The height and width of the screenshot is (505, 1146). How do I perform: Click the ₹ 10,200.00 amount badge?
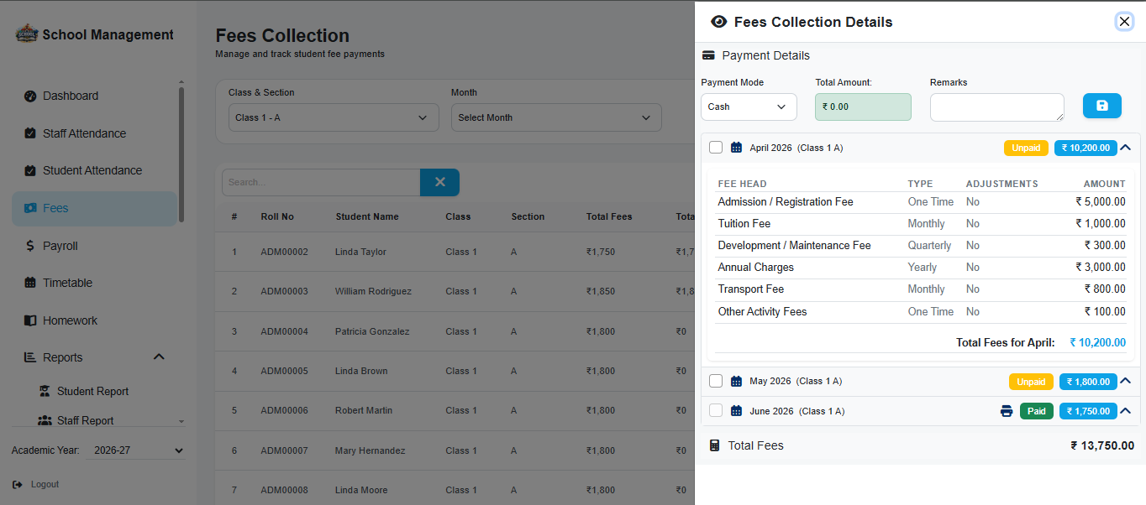click(x=1086, y=148)
